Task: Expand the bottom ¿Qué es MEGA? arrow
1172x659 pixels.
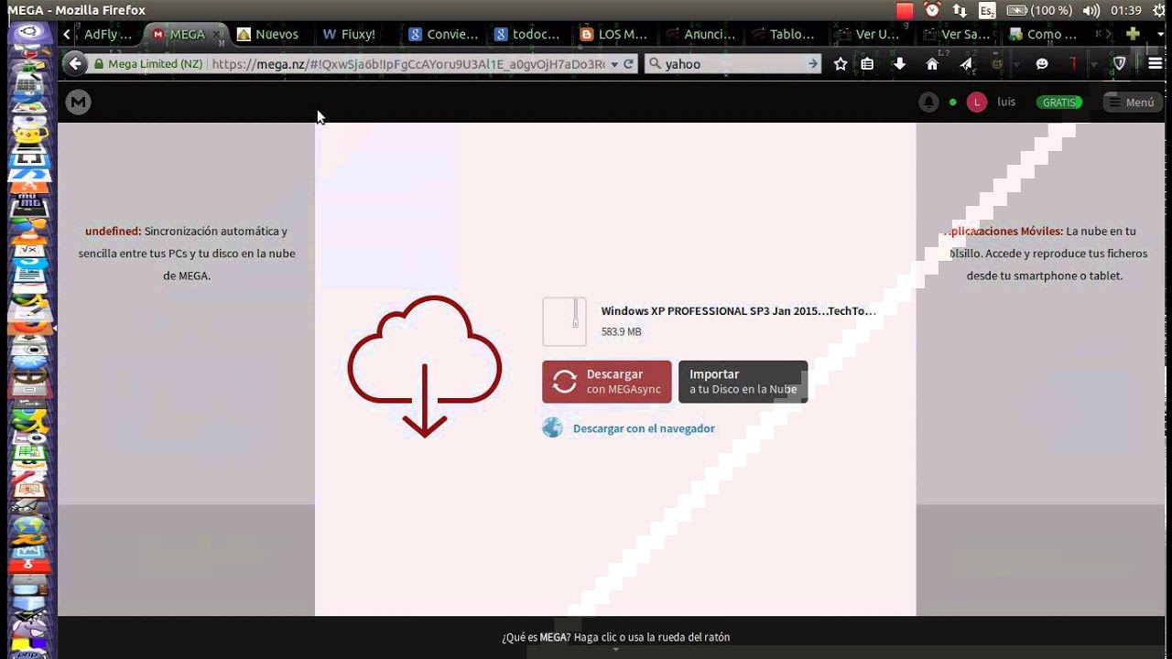Action: point(615,649)
